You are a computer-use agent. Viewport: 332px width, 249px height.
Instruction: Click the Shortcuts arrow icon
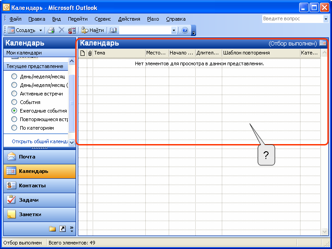pos(63,229)
